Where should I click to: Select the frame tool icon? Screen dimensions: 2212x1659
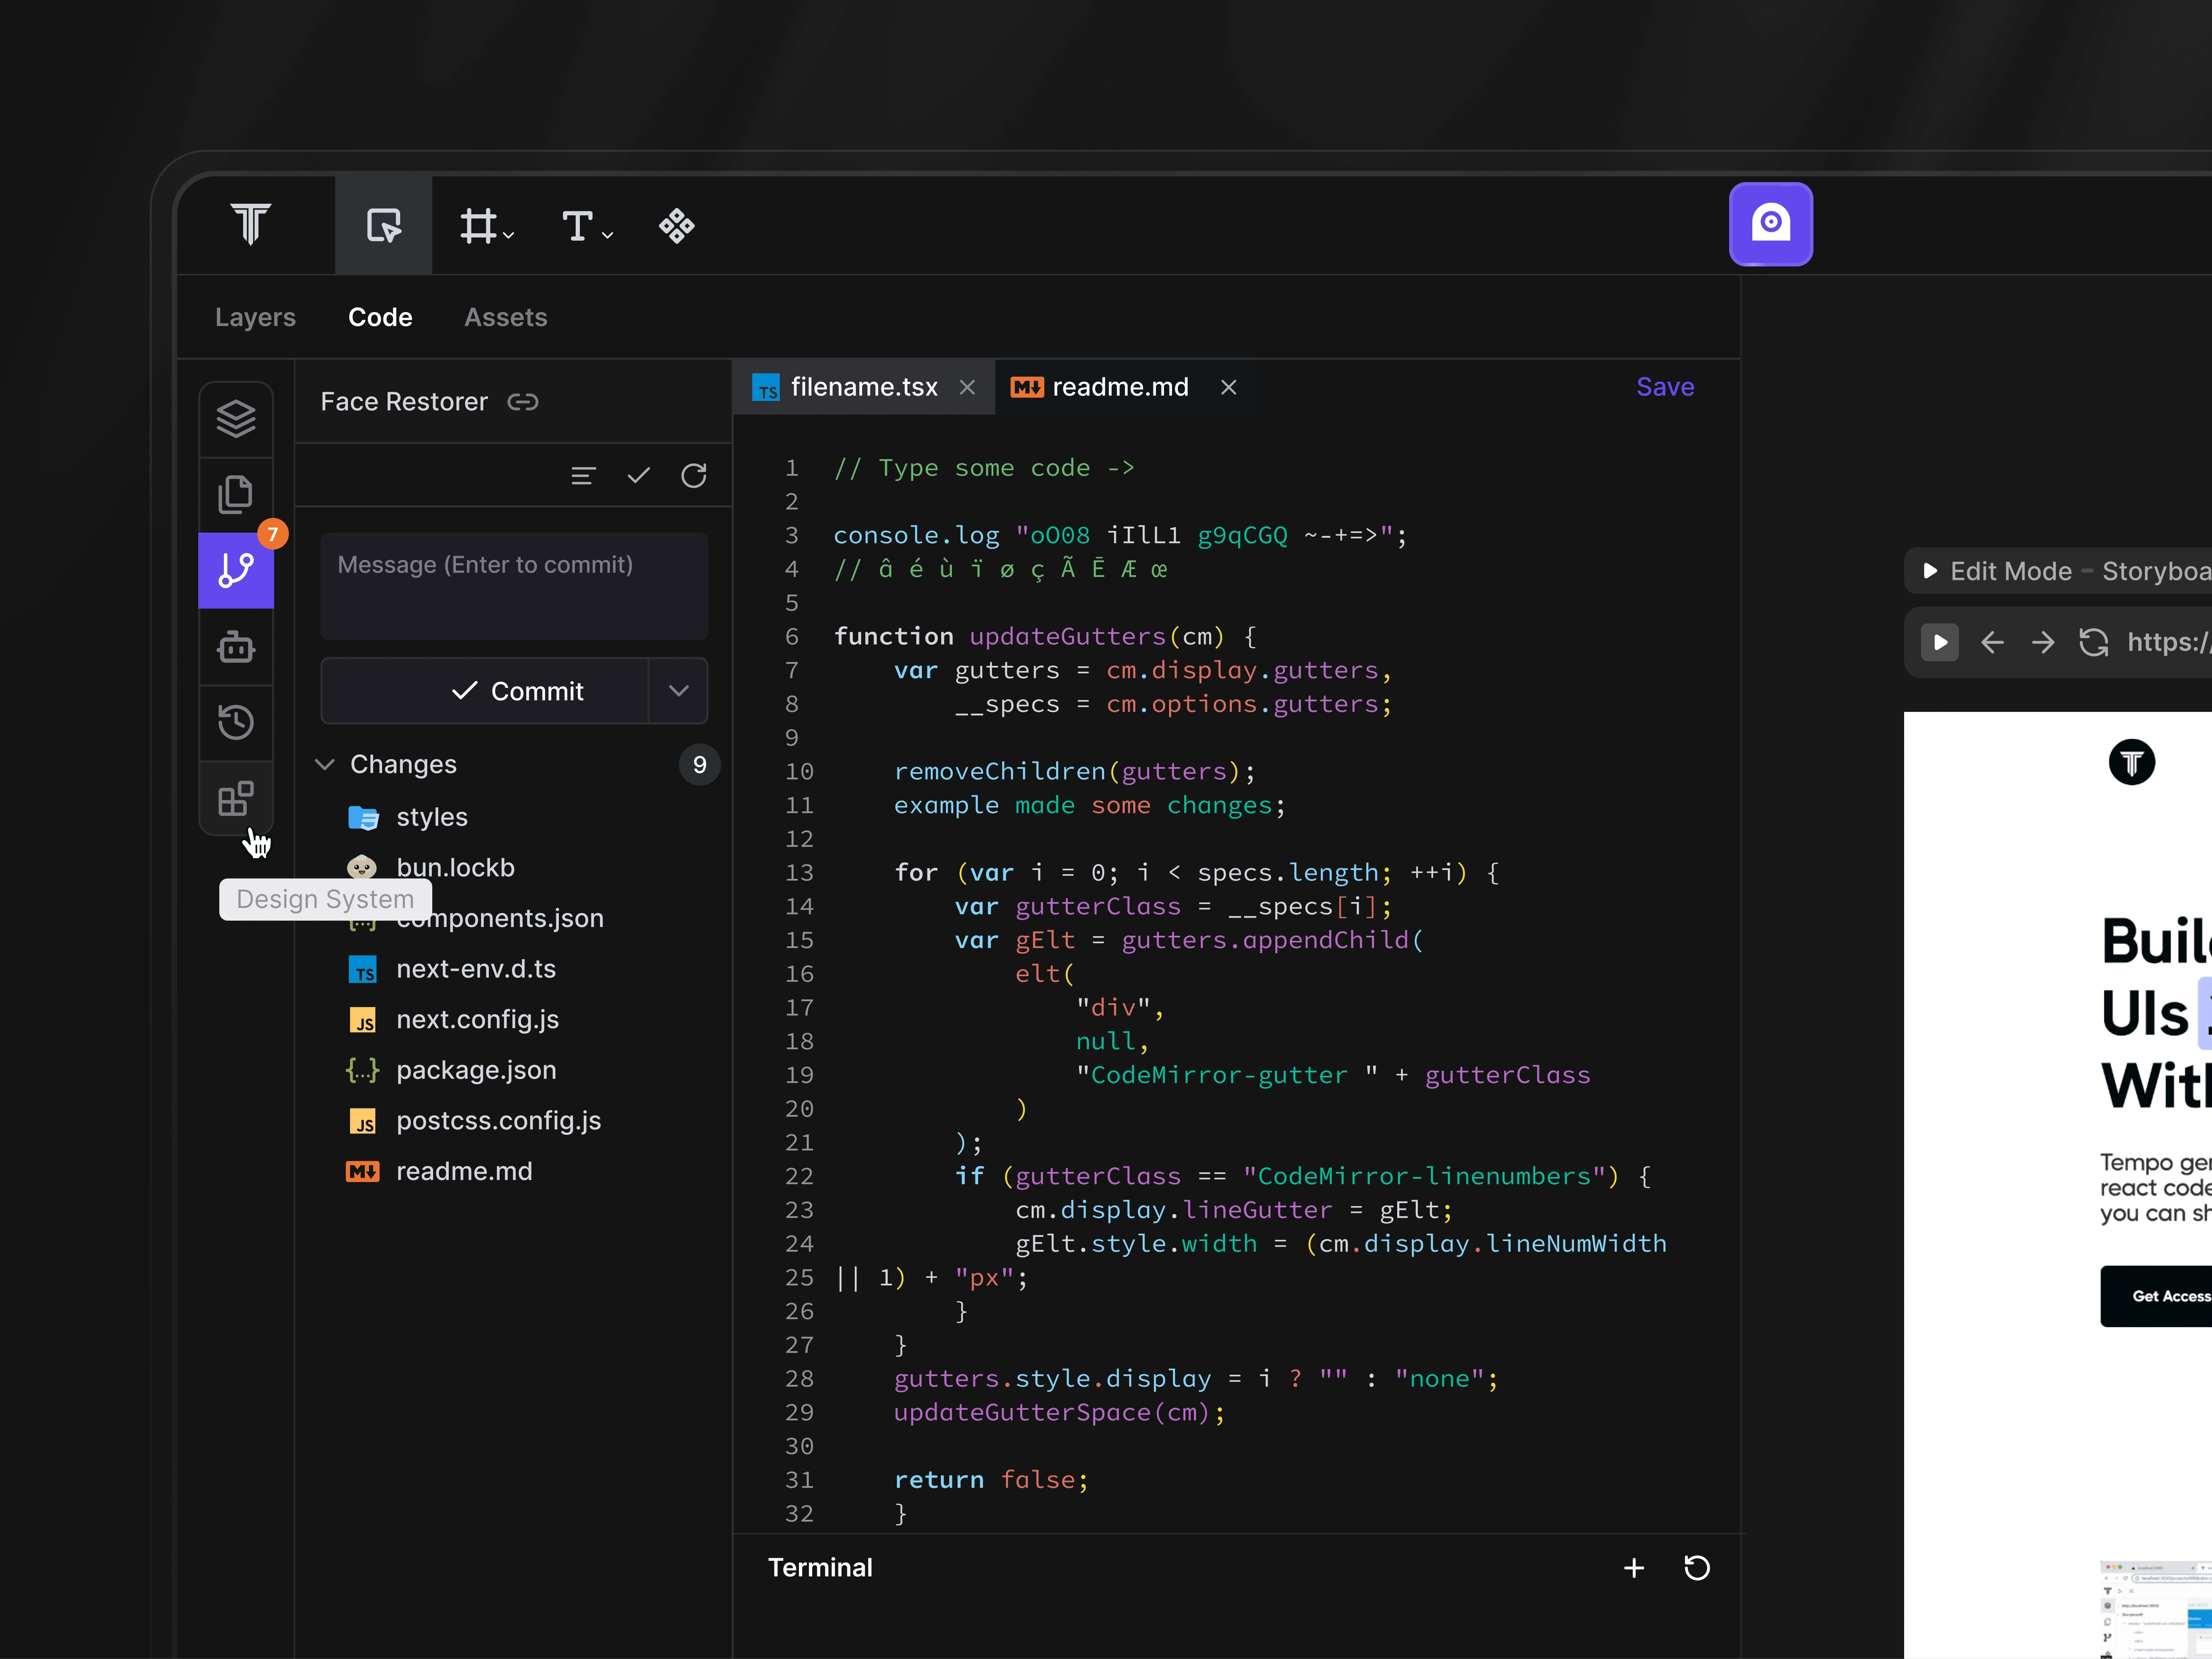pos(478,226)
